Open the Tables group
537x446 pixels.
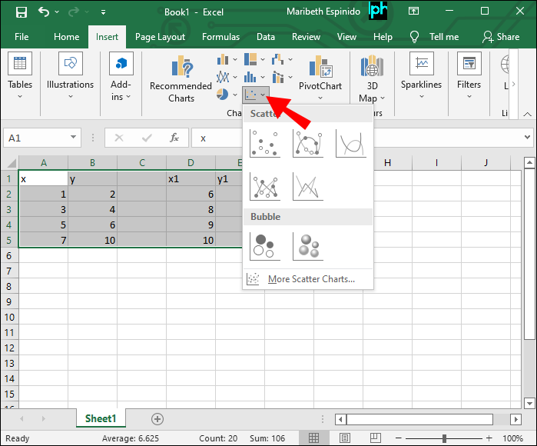[20, 76]
